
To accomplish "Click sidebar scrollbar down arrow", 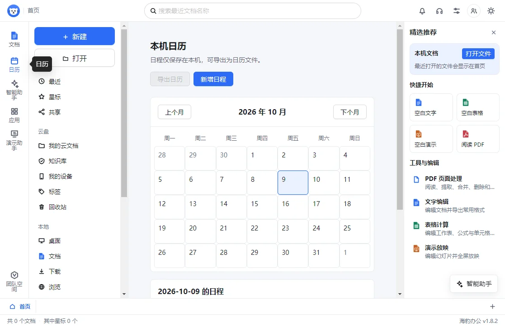I will click(124, 294).
